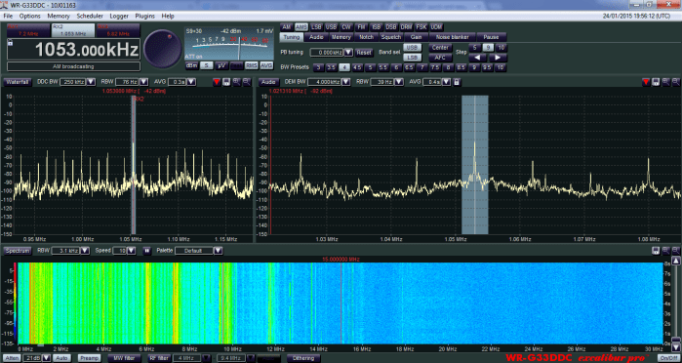Open the RBW 39 Hz dropdown

click(x=399, y=82)
